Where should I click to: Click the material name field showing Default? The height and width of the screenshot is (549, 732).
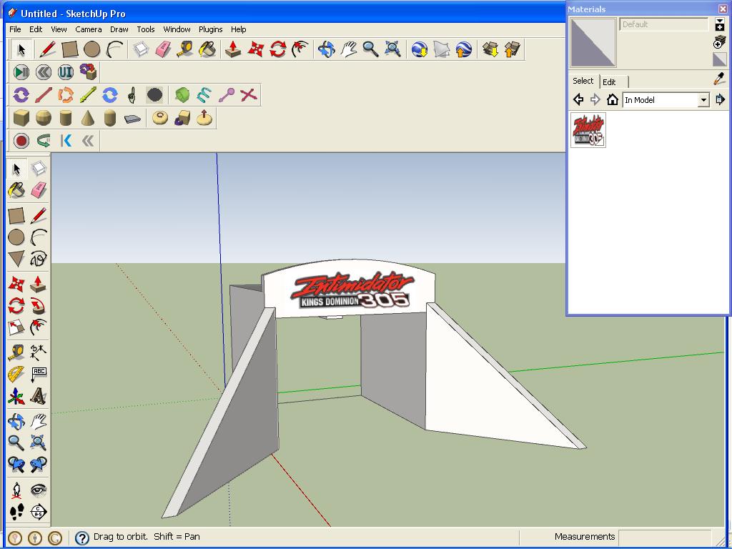(x=663, y=24)
